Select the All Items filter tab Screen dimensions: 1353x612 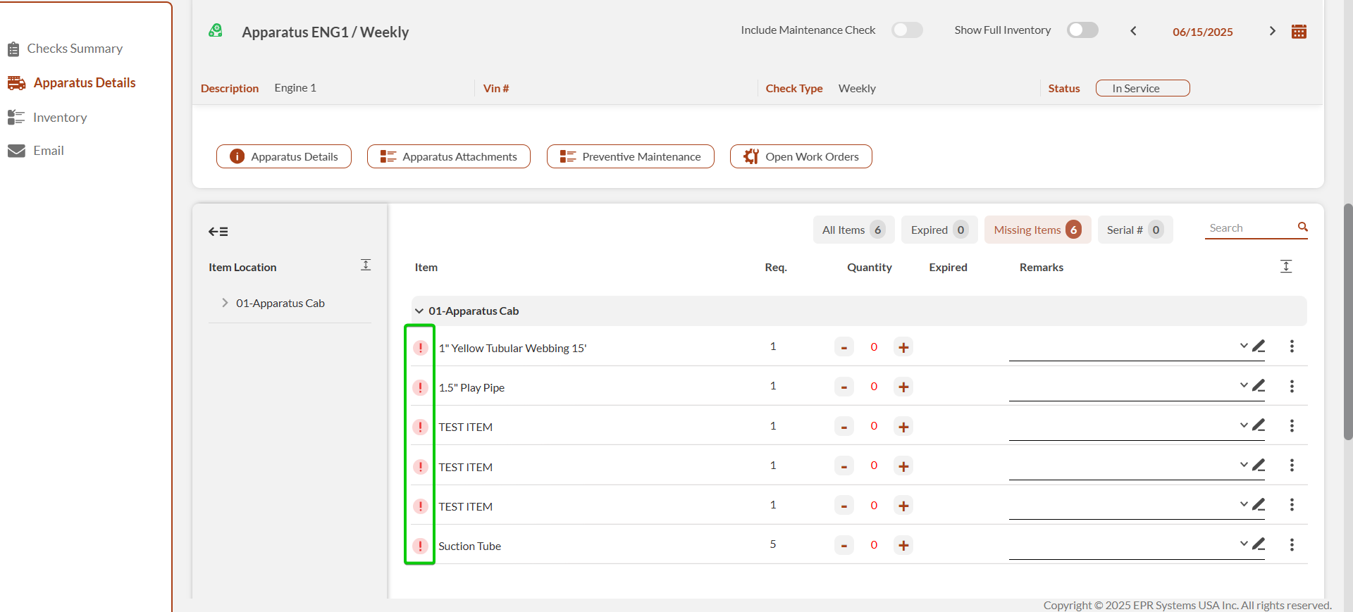853,230
